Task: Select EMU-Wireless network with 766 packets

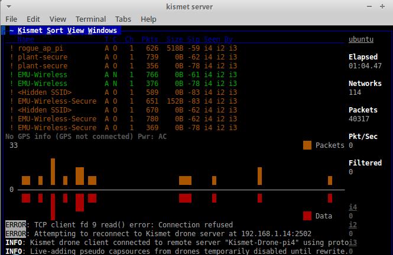Action: click(x=43, y=75)
